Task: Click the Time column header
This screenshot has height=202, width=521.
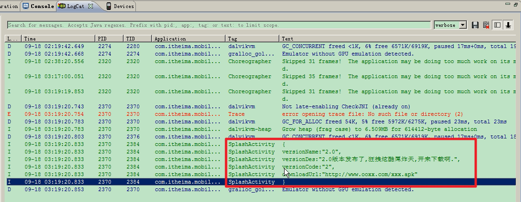Action: tap(59, 39)
